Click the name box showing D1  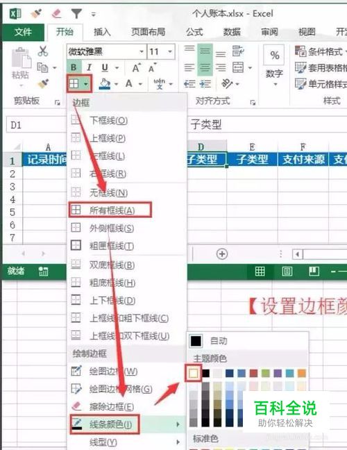[x=35, y=125]
